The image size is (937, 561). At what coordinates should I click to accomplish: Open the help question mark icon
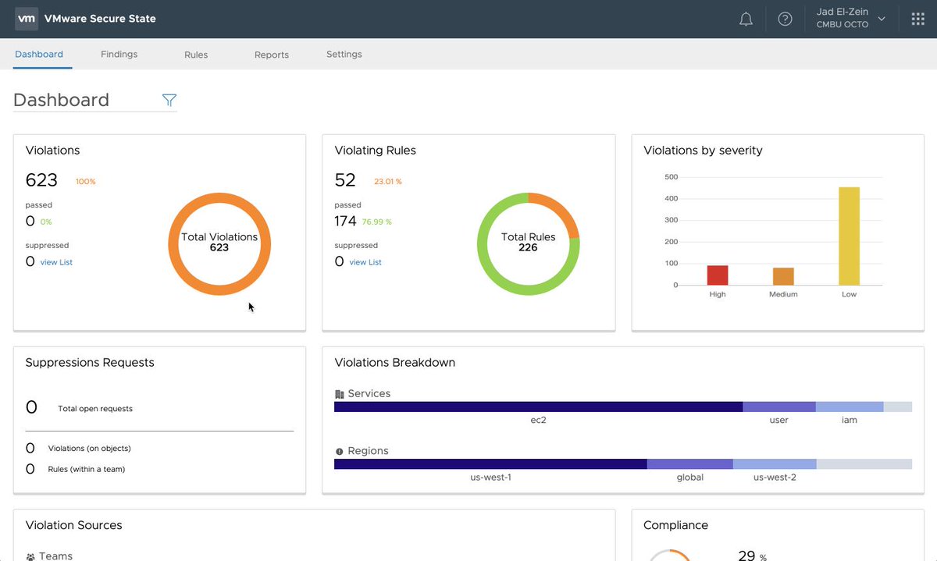click(785, 19)
